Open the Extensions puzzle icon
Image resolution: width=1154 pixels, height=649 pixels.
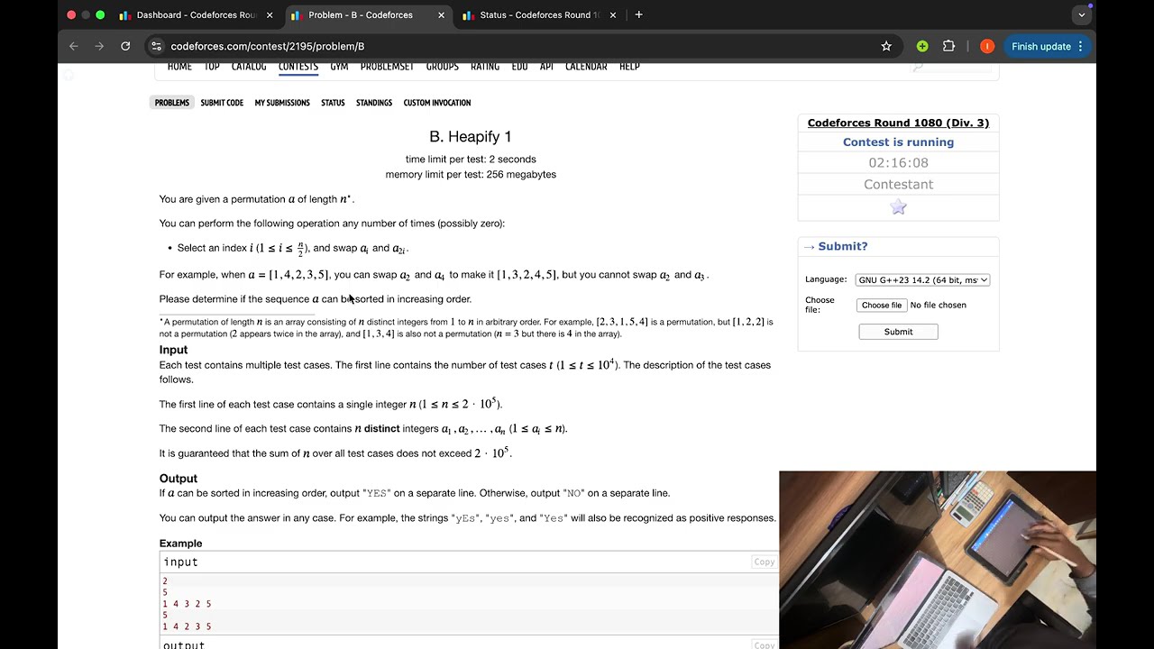coord(948,46)
